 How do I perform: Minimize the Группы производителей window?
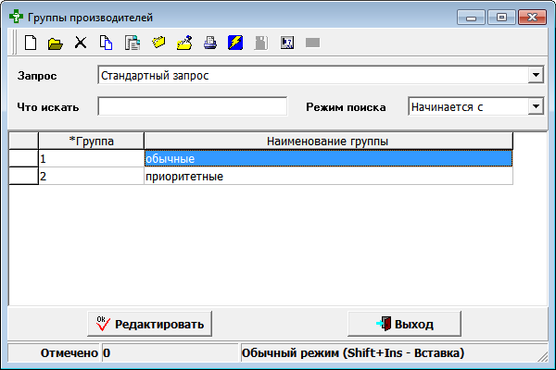[x=471, y=17]
